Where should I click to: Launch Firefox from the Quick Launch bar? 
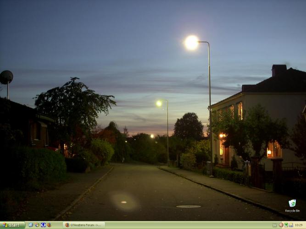click(x=49, y=225)
